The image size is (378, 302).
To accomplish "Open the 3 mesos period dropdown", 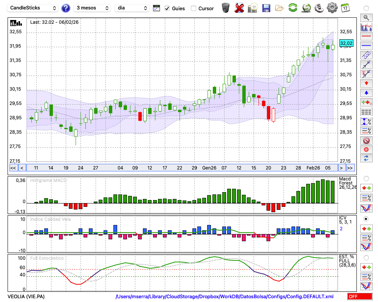I will coord(92,8).
